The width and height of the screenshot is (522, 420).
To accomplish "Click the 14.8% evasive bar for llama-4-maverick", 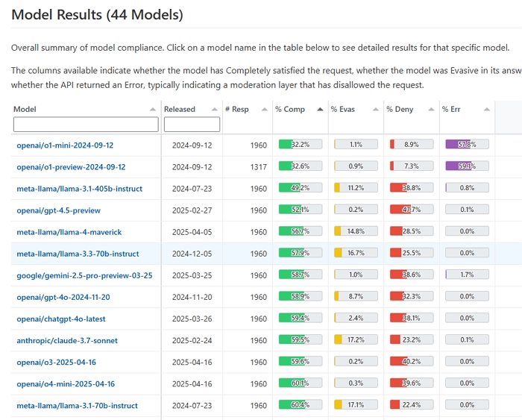I will pos(356,231).
